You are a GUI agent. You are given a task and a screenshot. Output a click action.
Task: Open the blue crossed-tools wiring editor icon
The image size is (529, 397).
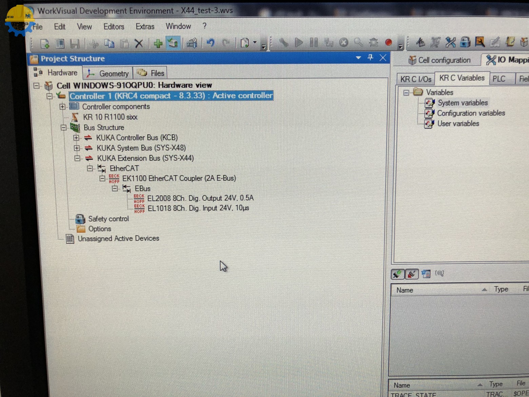[450, 42]
